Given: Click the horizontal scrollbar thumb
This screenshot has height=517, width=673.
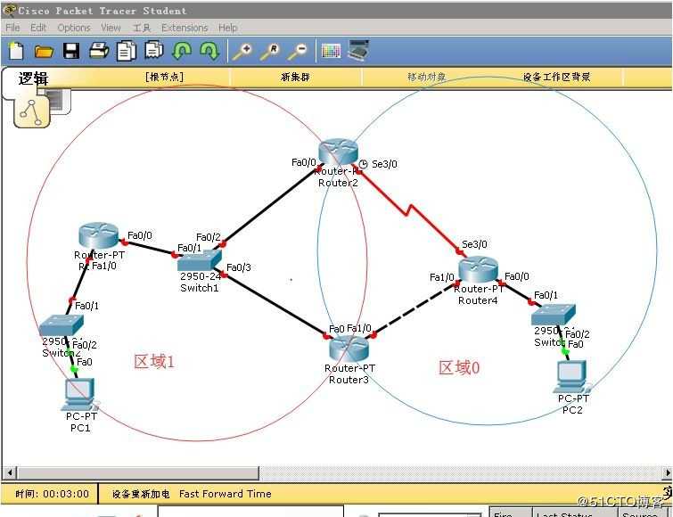Looking at the screenshot, I should pos(138,472).
